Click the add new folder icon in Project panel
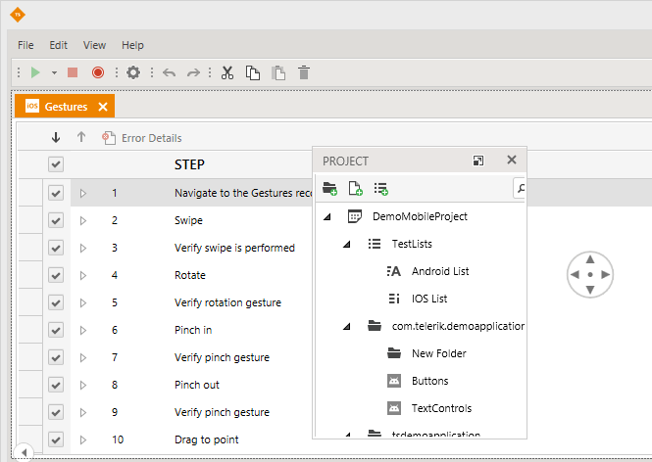Screen dimensions: 652x462 329,188
